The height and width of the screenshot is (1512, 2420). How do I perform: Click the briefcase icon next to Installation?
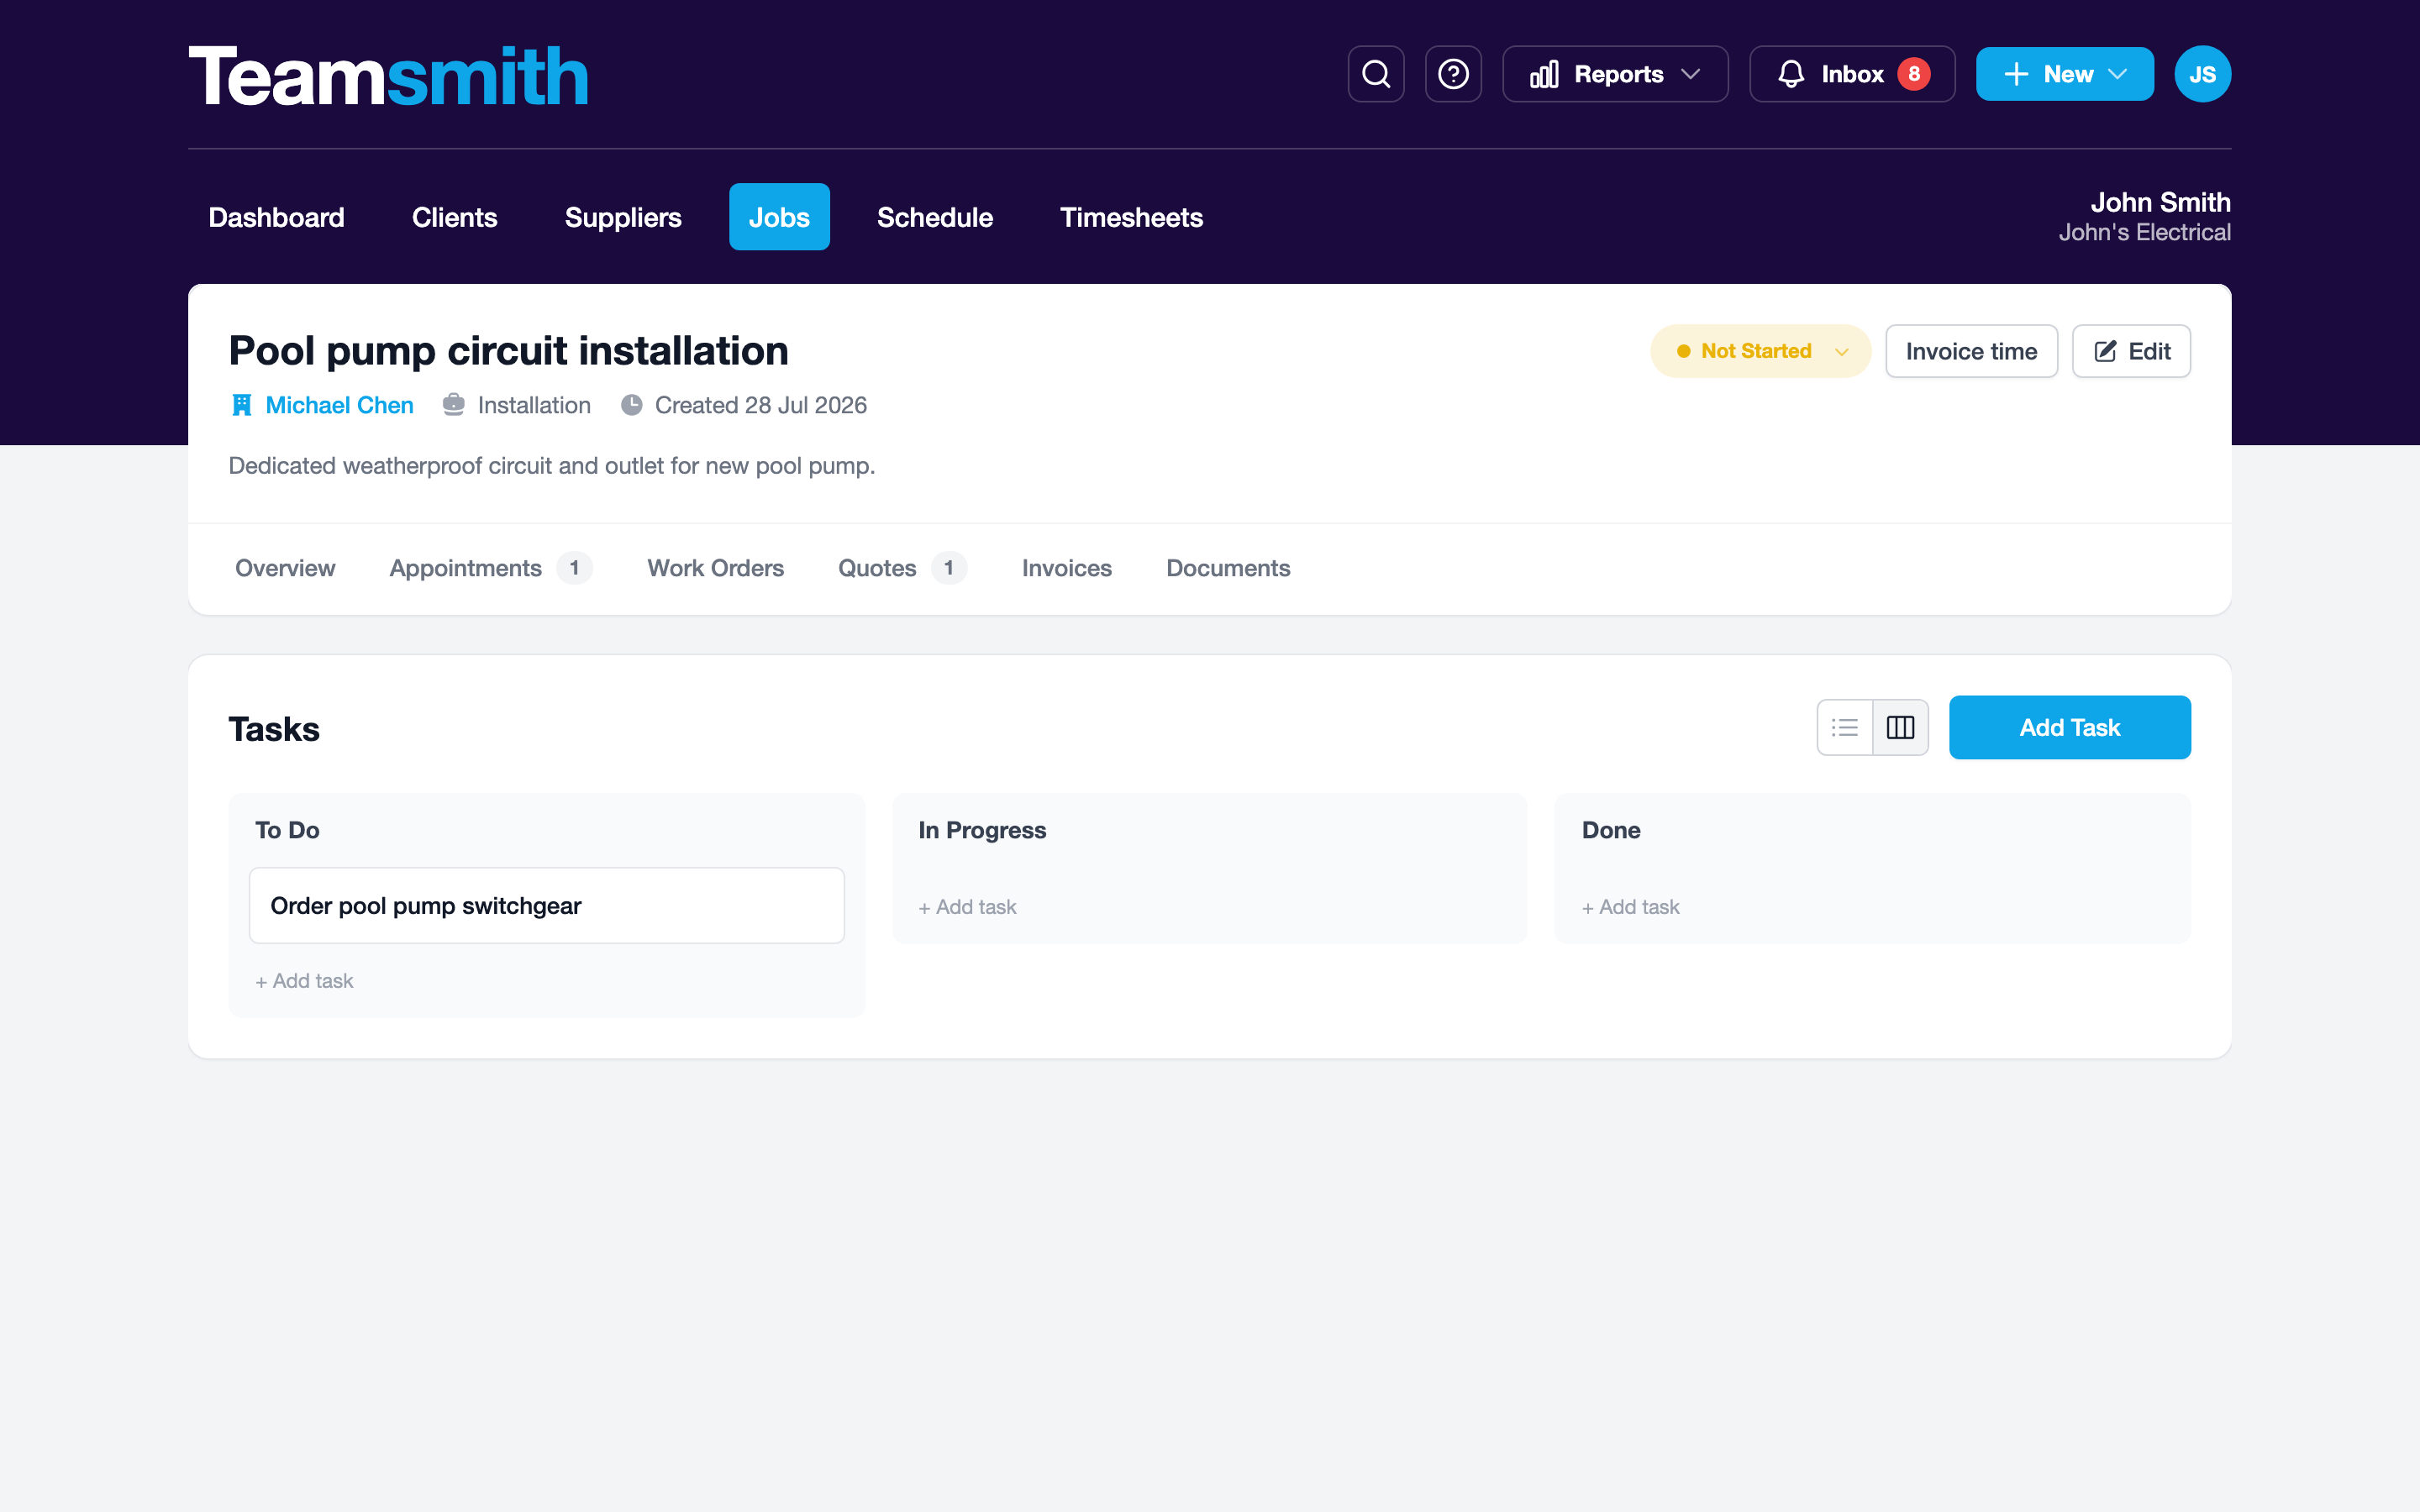[454, 405]
